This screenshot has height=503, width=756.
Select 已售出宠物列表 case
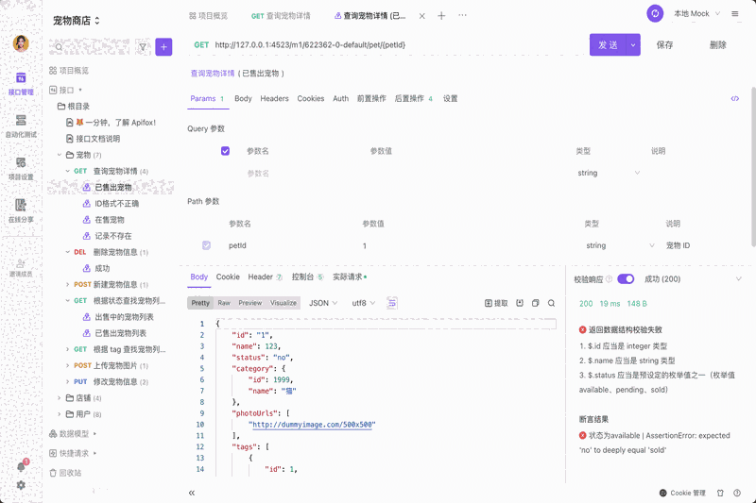tap(121, 333)
